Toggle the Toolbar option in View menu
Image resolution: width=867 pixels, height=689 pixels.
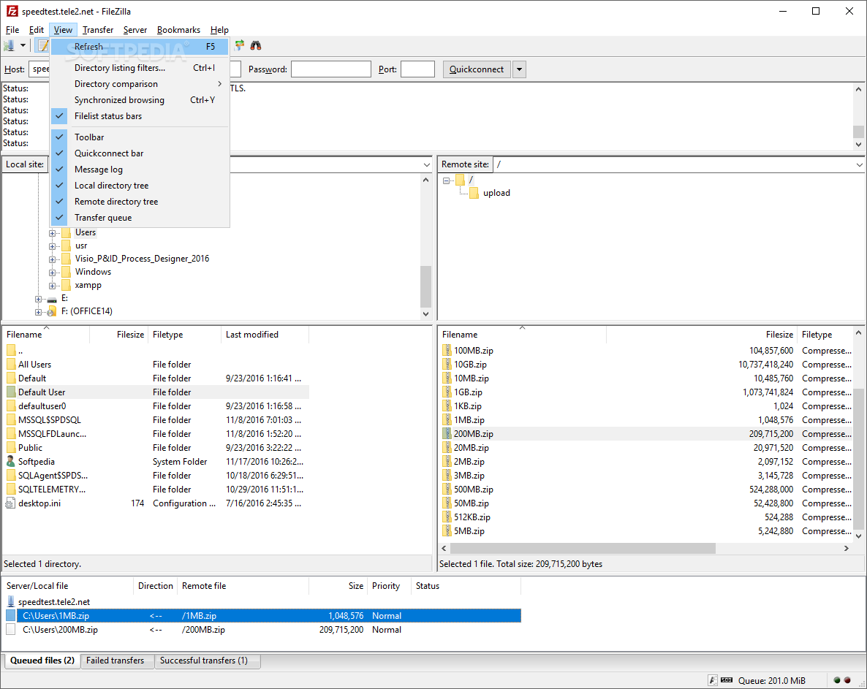[140, 137]
